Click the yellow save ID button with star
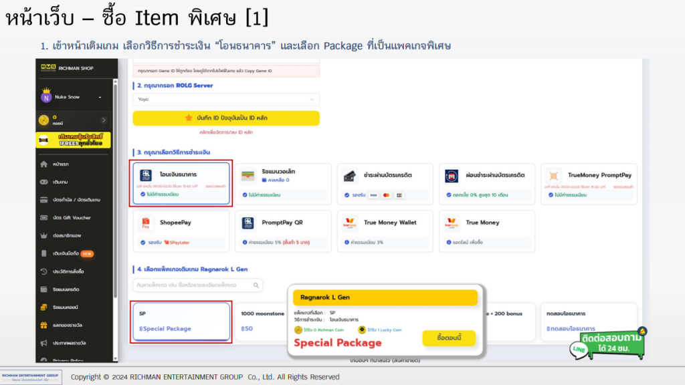Image resolution: width=685 pixels, height=385 pixels. tap(226, 118)
